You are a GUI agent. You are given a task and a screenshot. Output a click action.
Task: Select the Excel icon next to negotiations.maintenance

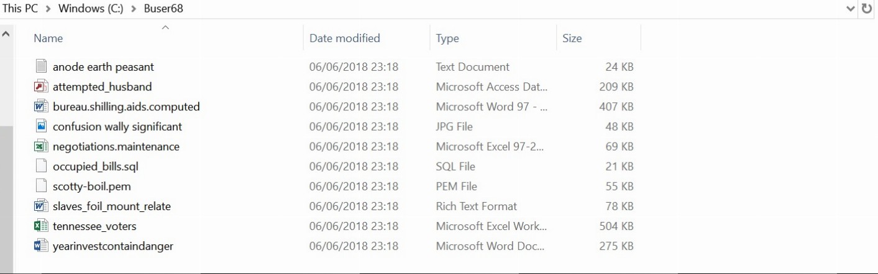(41, 146)
